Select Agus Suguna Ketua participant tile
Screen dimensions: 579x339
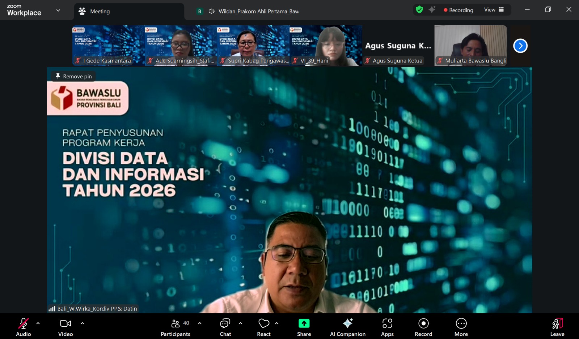398,46
